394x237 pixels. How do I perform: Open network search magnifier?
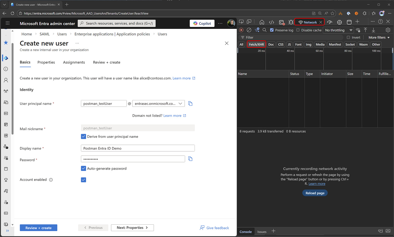click(265, 30)
